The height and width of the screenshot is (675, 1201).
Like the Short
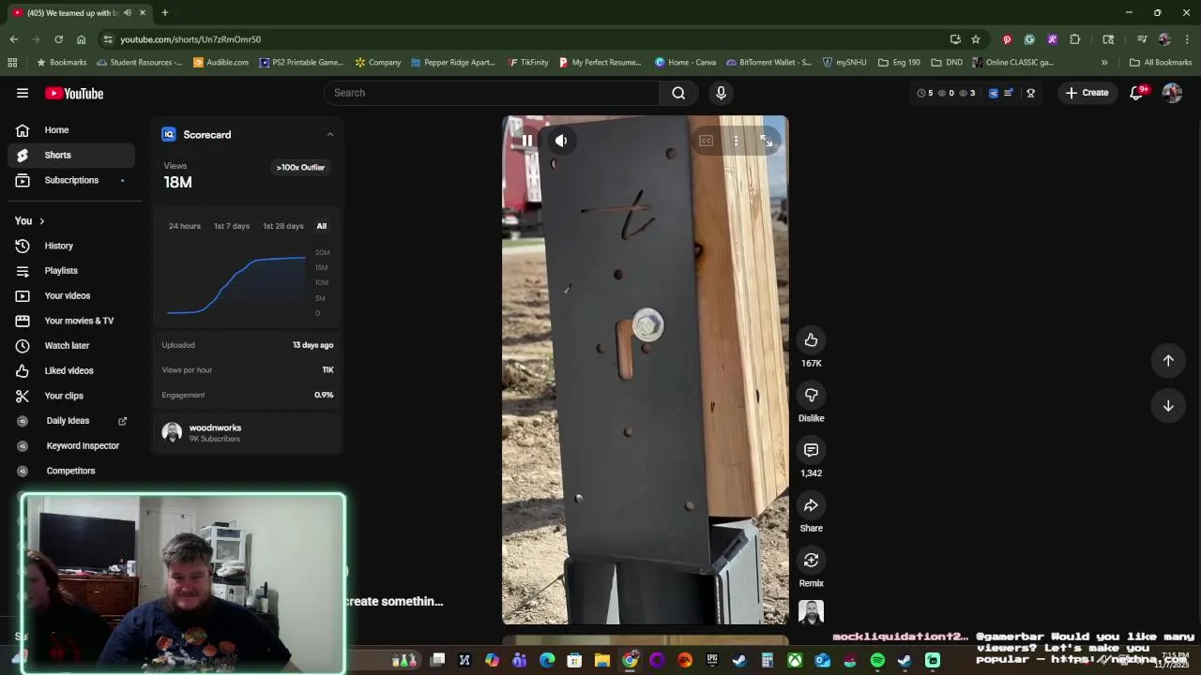tap(812, 340)
